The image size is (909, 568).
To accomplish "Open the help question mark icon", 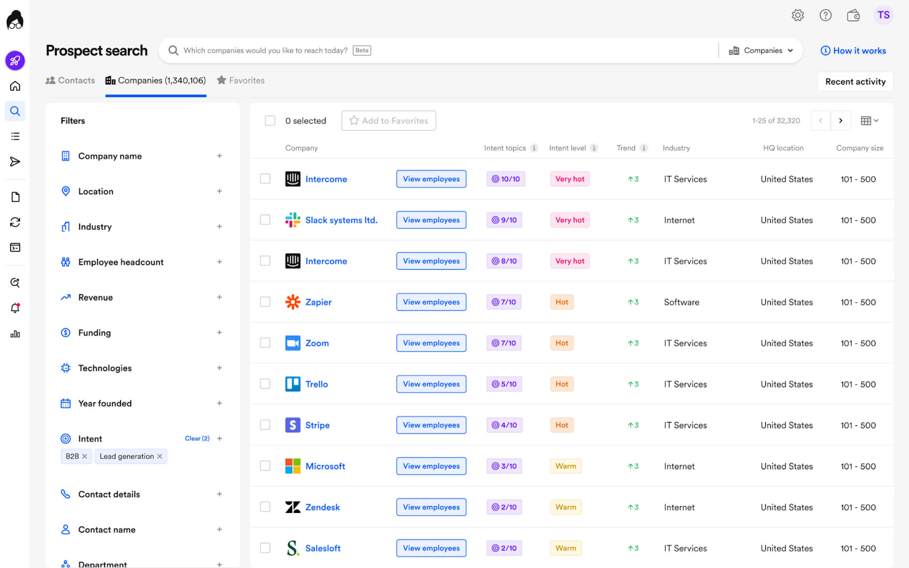I will [825, 15].
